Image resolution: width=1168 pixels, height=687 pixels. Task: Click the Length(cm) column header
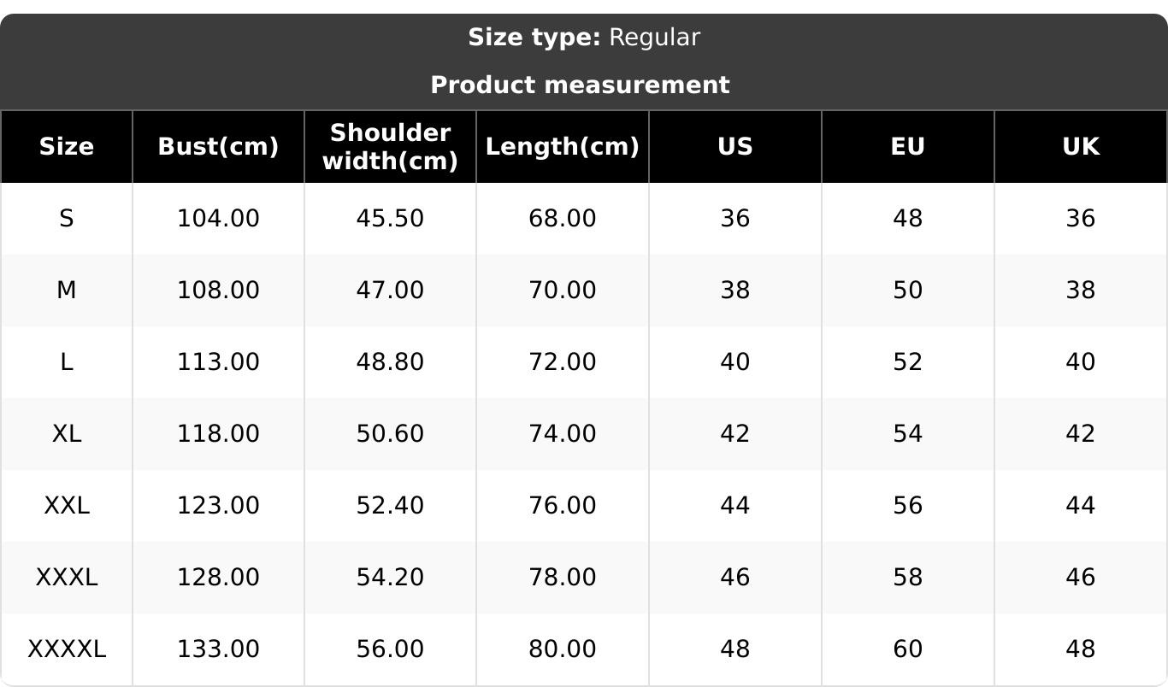(563, 147)
